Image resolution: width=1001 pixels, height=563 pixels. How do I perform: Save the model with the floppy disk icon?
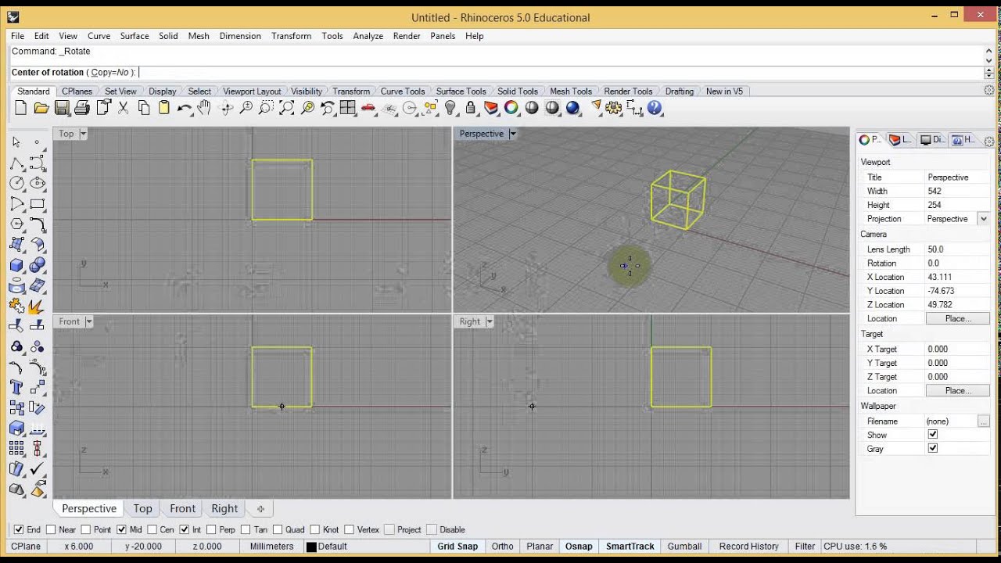tap(62, 108)
